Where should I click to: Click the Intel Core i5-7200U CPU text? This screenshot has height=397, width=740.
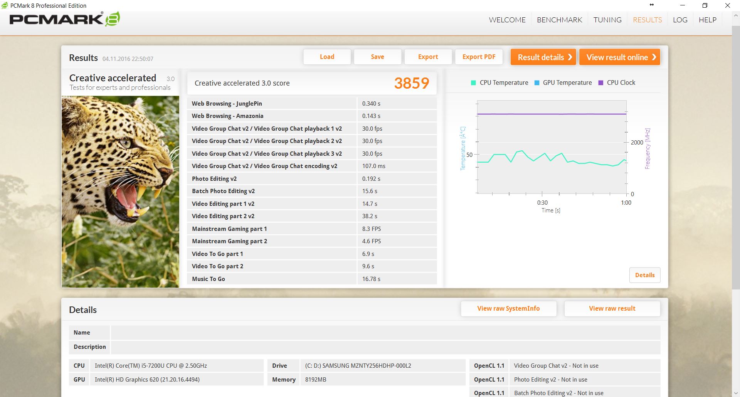point(151,366)
